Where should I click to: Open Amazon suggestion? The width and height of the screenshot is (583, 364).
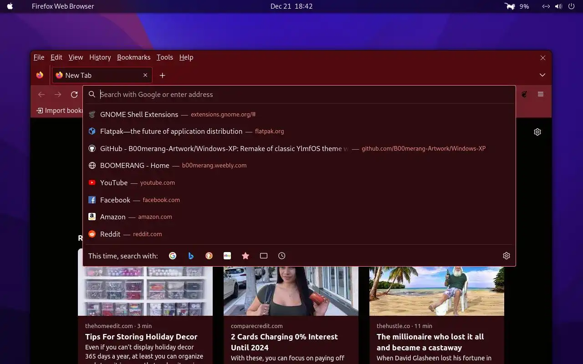299,217
